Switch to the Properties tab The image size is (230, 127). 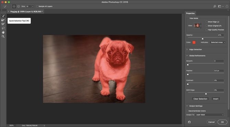pos(191,13)
